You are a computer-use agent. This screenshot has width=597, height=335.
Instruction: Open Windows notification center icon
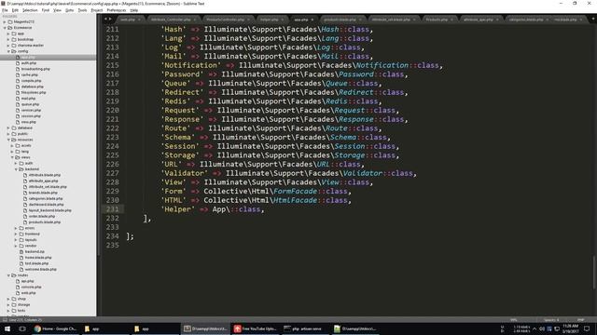point(587,328)
